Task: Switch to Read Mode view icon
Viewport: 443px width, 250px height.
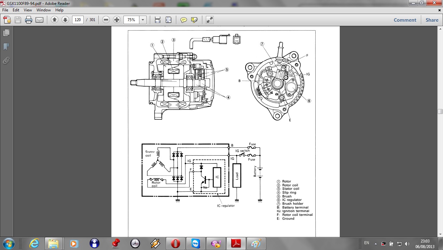Action: [x=210, y=20]
